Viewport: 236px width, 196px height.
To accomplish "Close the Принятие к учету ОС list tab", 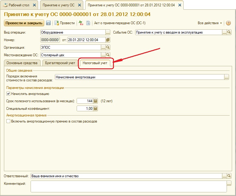I will pyautogui.click(x=79, y=5).
